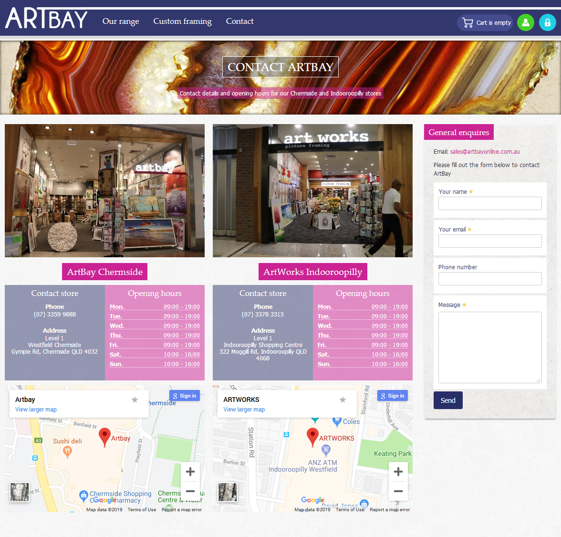Click into the Message text area
561x537 pixels.
pyautogui.click(x=490, y=347)
